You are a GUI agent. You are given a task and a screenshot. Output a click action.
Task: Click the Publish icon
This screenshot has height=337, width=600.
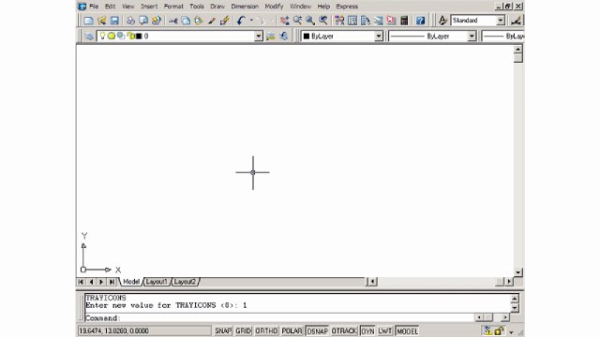pos(157,21)
